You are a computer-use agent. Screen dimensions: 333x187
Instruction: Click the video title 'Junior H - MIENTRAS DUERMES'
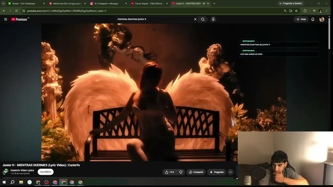41,165
